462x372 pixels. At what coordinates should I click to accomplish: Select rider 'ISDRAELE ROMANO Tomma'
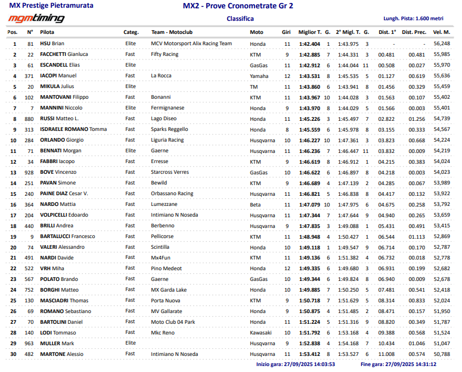[73, 129]
